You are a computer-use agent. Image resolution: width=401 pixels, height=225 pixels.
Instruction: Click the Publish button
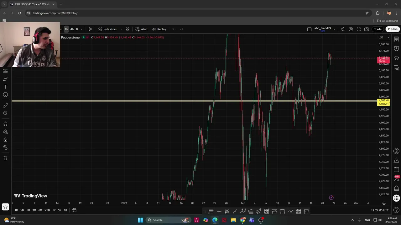393,29
